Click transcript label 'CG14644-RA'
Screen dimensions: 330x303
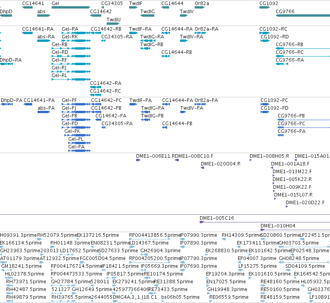coord(177,29)
